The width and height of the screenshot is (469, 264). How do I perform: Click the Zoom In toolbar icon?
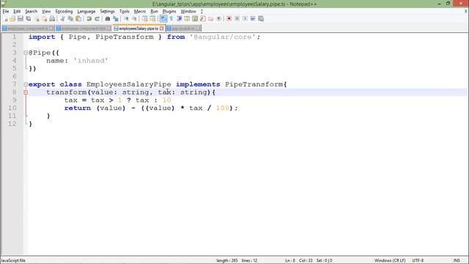[x=126, y=19]
